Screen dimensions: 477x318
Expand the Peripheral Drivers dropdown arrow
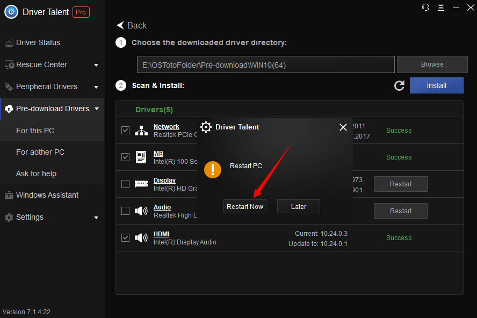[96, 87]
